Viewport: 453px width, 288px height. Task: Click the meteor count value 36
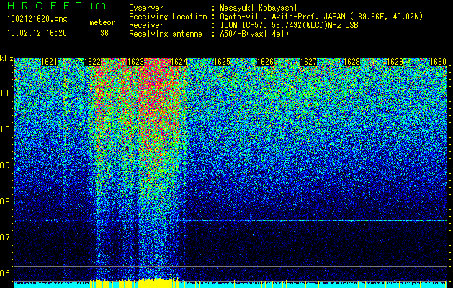click(x=104, y=33)
